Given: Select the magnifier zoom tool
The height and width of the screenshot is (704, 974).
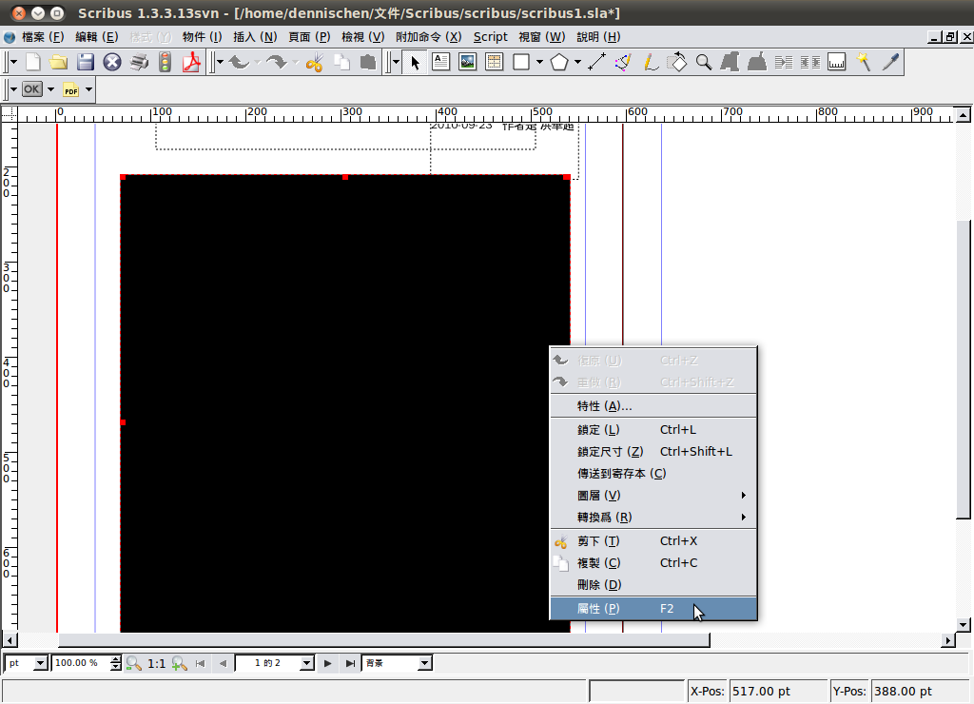Looking at the screenshot, I should coord(704,62).
